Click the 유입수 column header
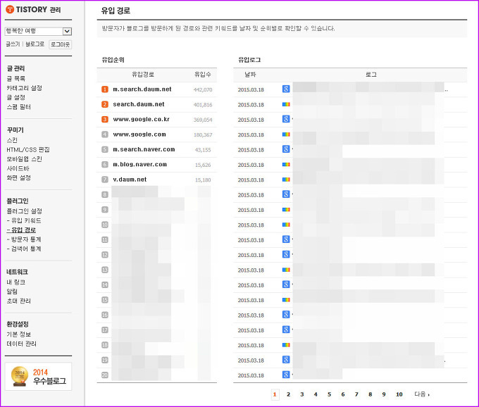This screenshot has height=407, width=479. pyautogui.click(x=203, y=75)
